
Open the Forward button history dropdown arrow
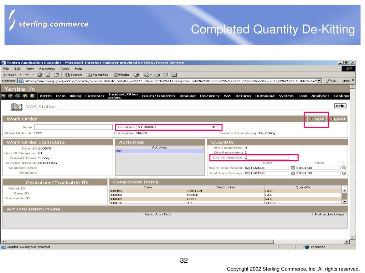33,75
